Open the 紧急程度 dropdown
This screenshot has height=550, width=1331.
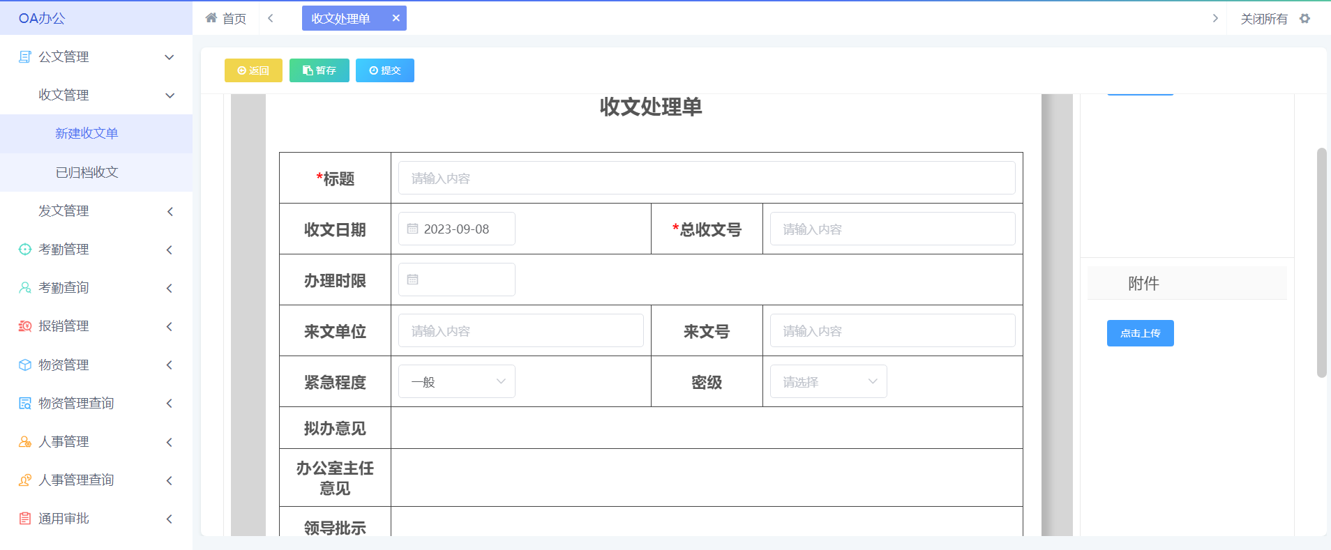coord(456,382)
